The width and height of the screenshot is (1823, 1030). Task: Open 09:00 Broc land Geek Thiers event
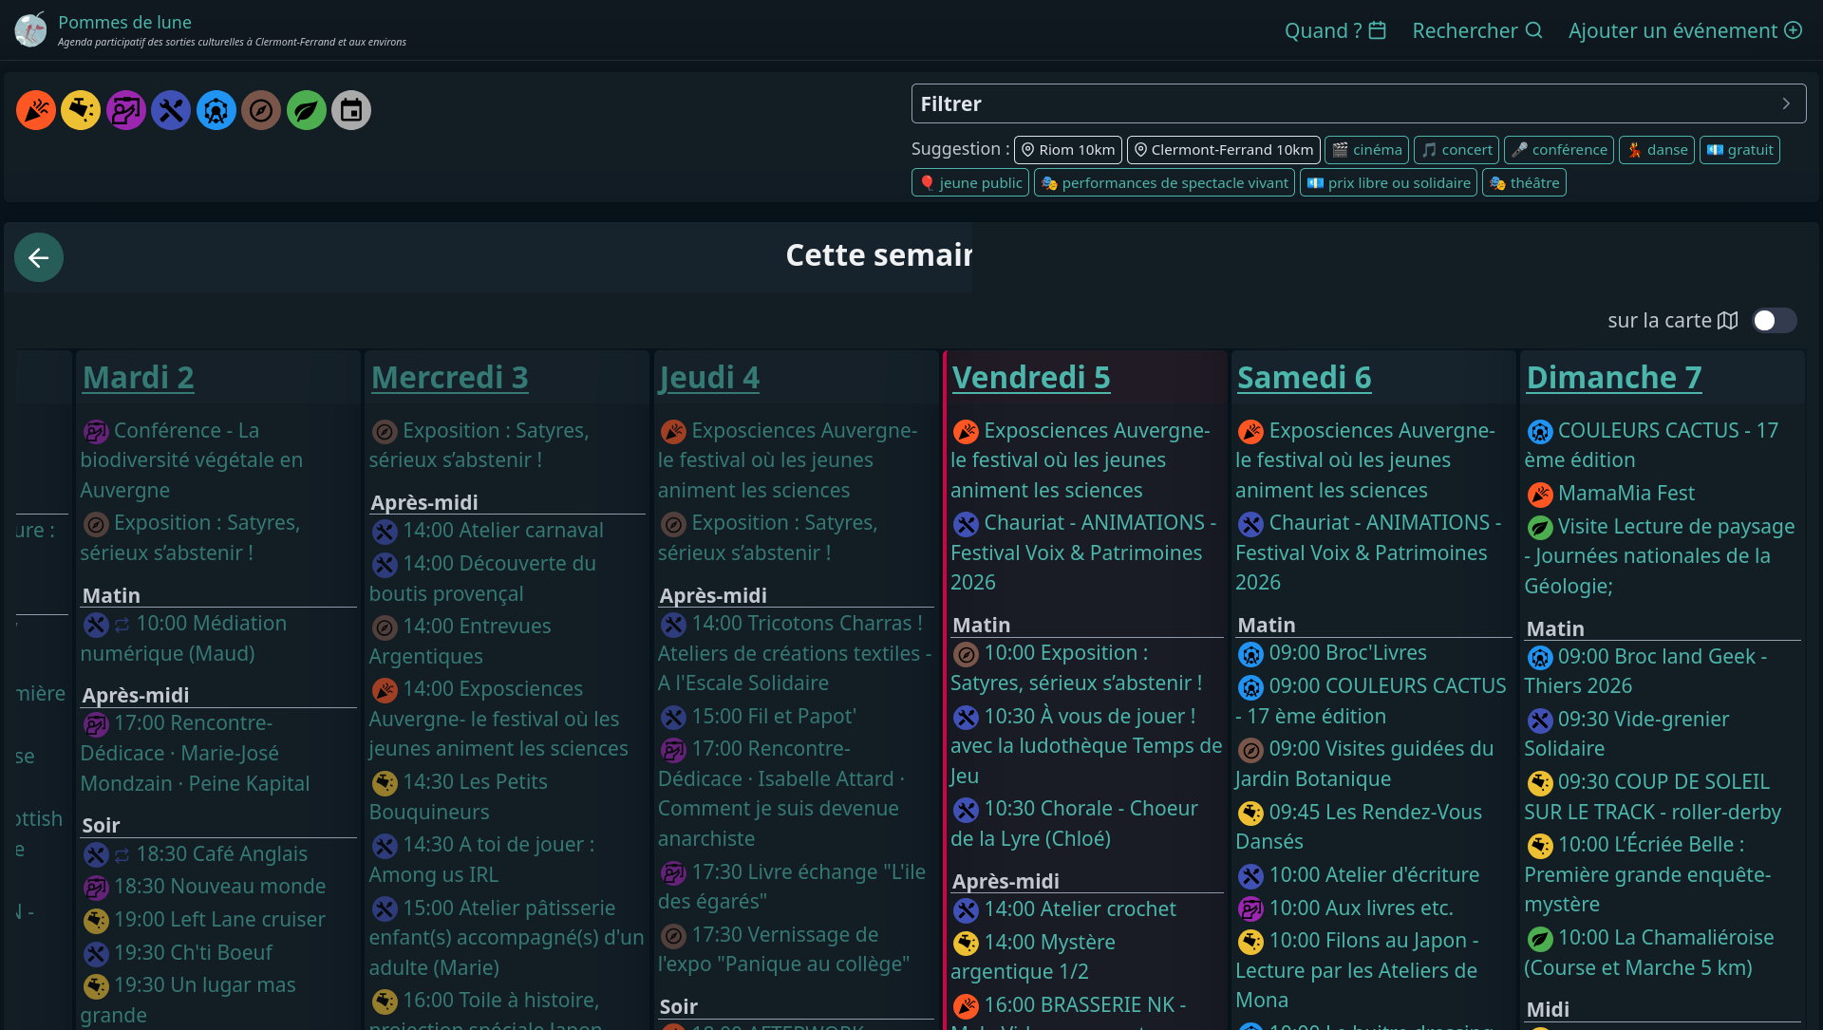pyautogui.click(x=1646, y=671)
